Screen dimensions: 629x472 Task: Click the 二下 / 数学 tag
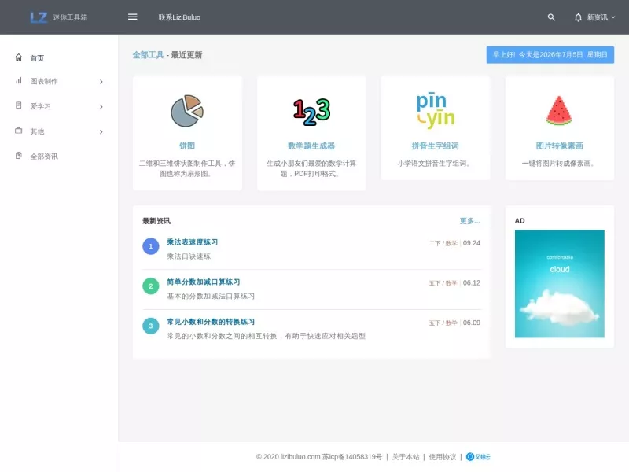point(443,243)
